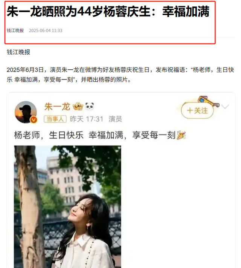Click the crown membership badge icon
The image size is (241, 268).
tap(78, 106)
